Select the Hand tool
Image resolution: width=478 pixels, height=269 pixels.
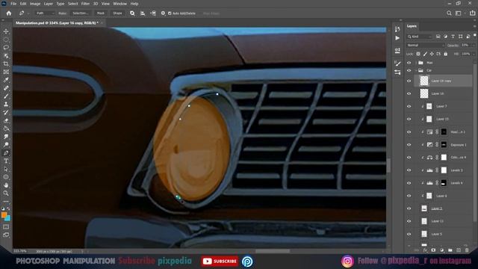6,185
